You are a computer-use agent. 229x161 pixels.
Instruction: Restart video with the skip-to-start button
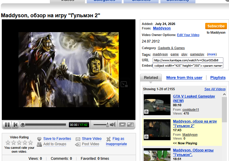click(15, 125)
